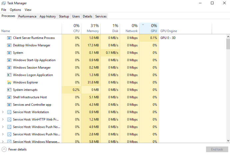230x155 pixels.
Task: Click the vertical scrollbar down arrow
Action: (x=228, y=142)
